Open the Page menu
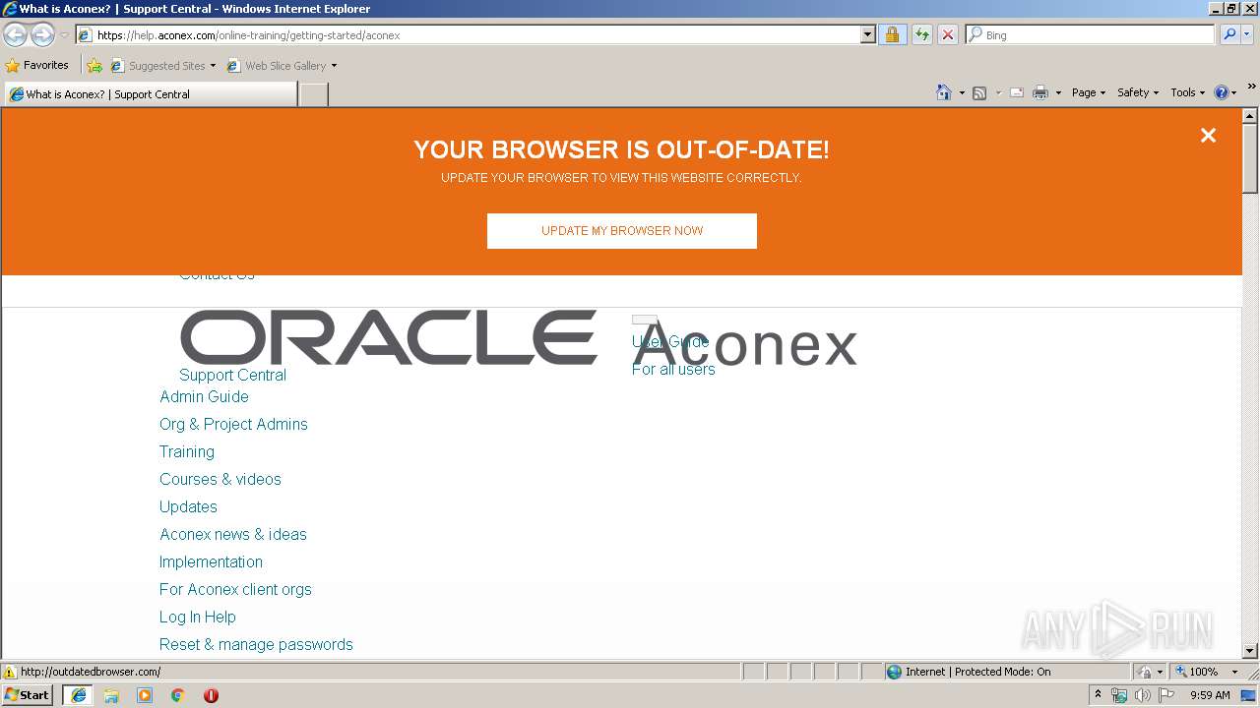 [1088, 92]
